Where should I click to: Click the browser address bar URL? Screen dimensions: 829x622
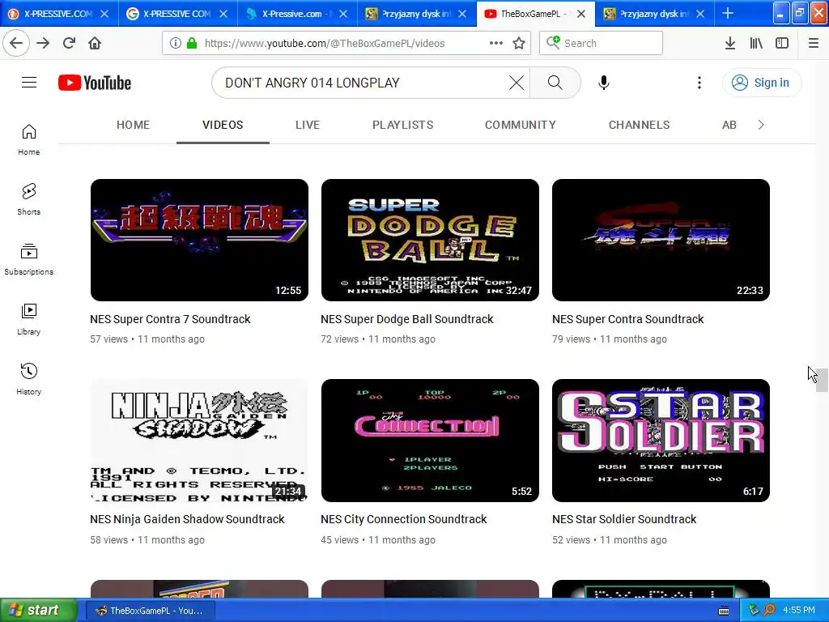(325, 44)
